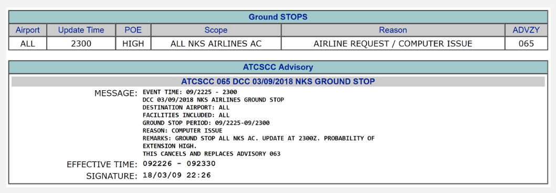This screenshot has height=193, width=556.
Task: Click the Ground STOPS table title
Action: coord(278,17)
